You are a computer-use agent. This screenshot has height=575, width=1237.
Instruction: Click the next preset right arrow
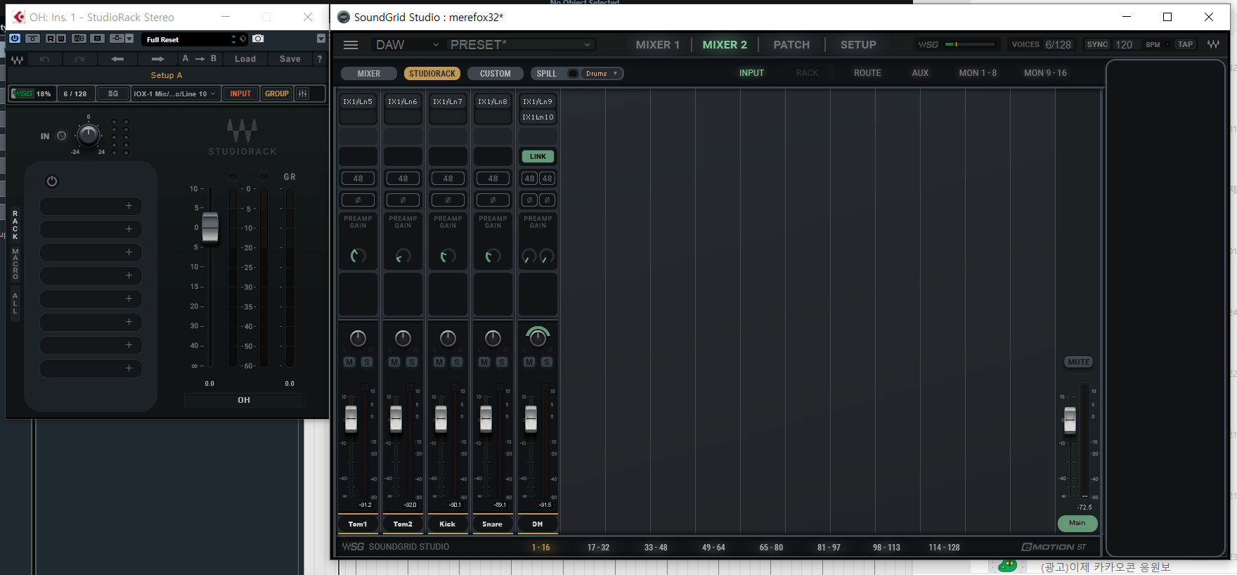157,59
